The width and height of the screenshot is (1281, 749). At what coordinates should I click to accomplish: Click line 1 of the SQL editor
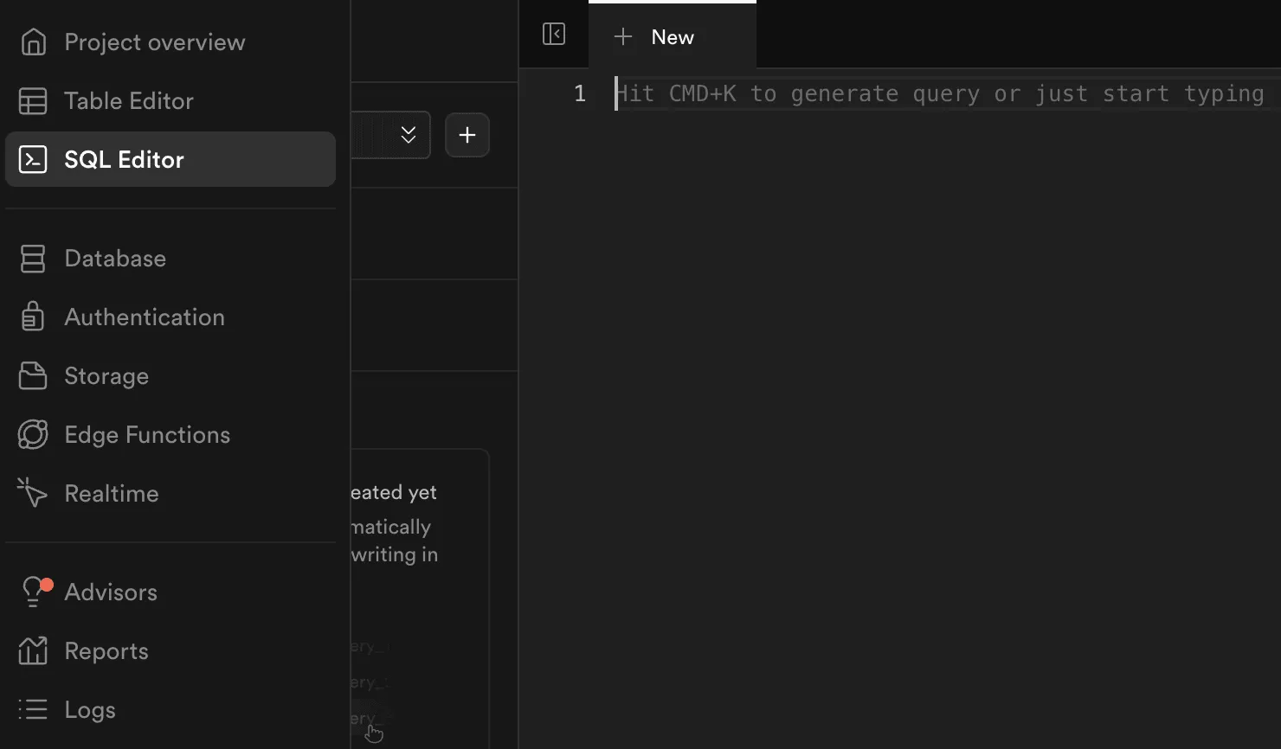(x=866, y=93)
